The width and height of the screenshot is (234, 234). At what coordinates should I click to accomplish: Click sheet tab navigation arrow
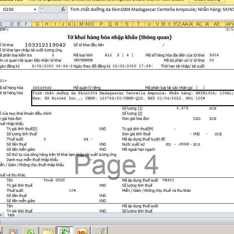click(x=1, y=215)
